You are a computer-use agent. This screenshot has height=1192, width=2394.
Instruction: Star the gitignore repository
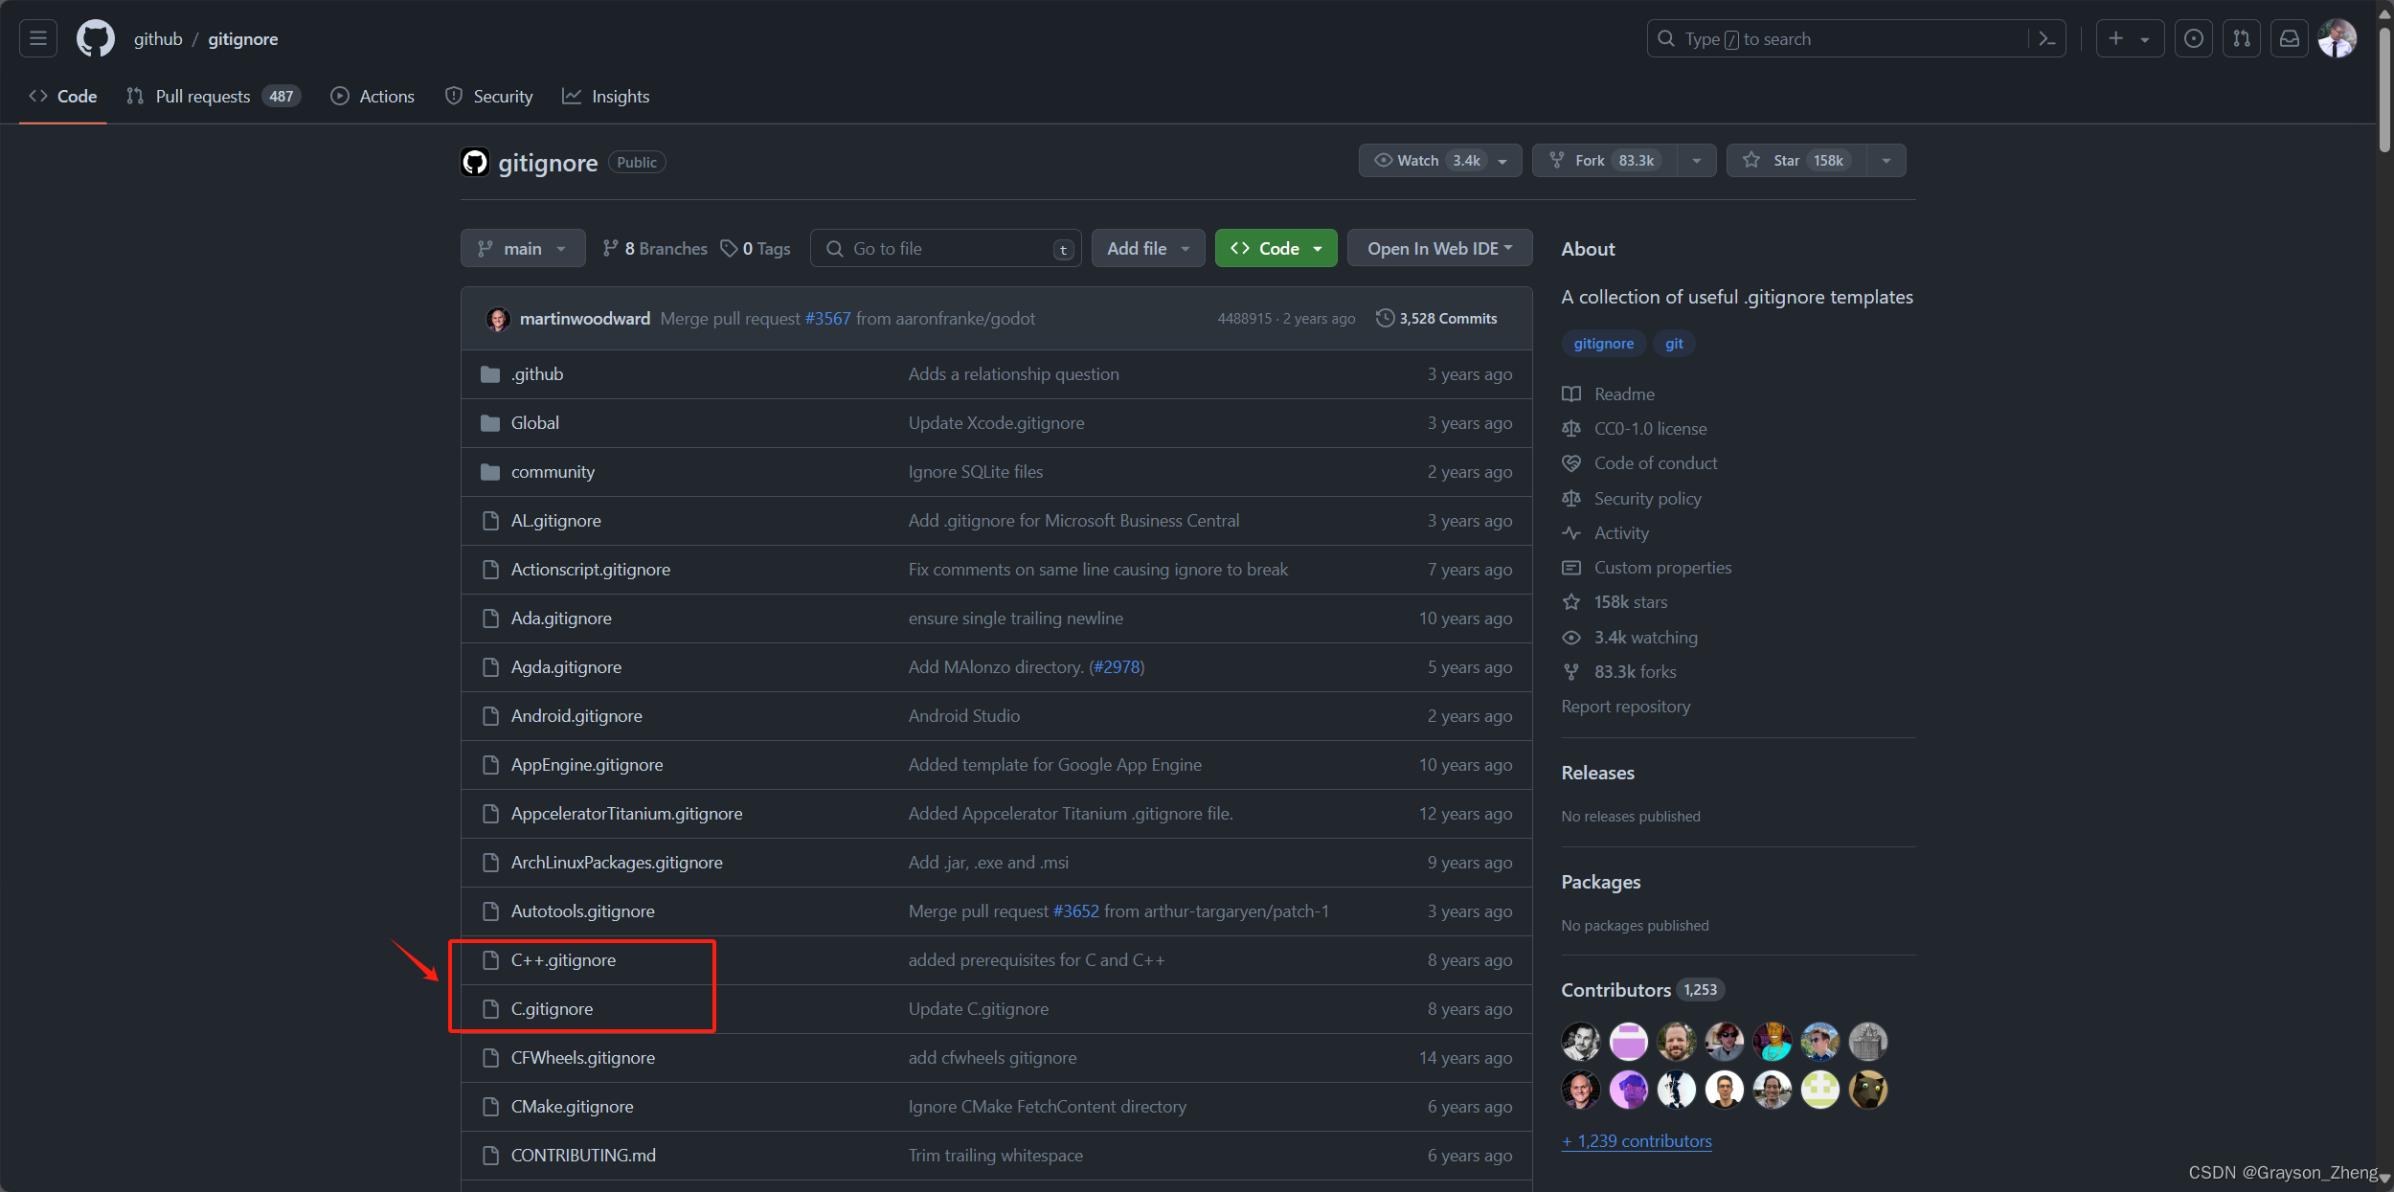[x=1798, y=161]
